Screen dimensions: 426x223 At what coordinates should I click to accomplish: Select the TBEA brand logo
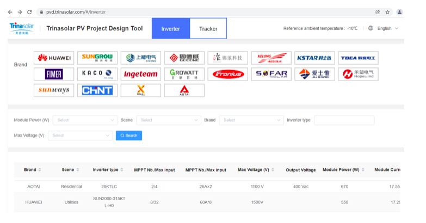pyautogui.click(x=358, y=58)
